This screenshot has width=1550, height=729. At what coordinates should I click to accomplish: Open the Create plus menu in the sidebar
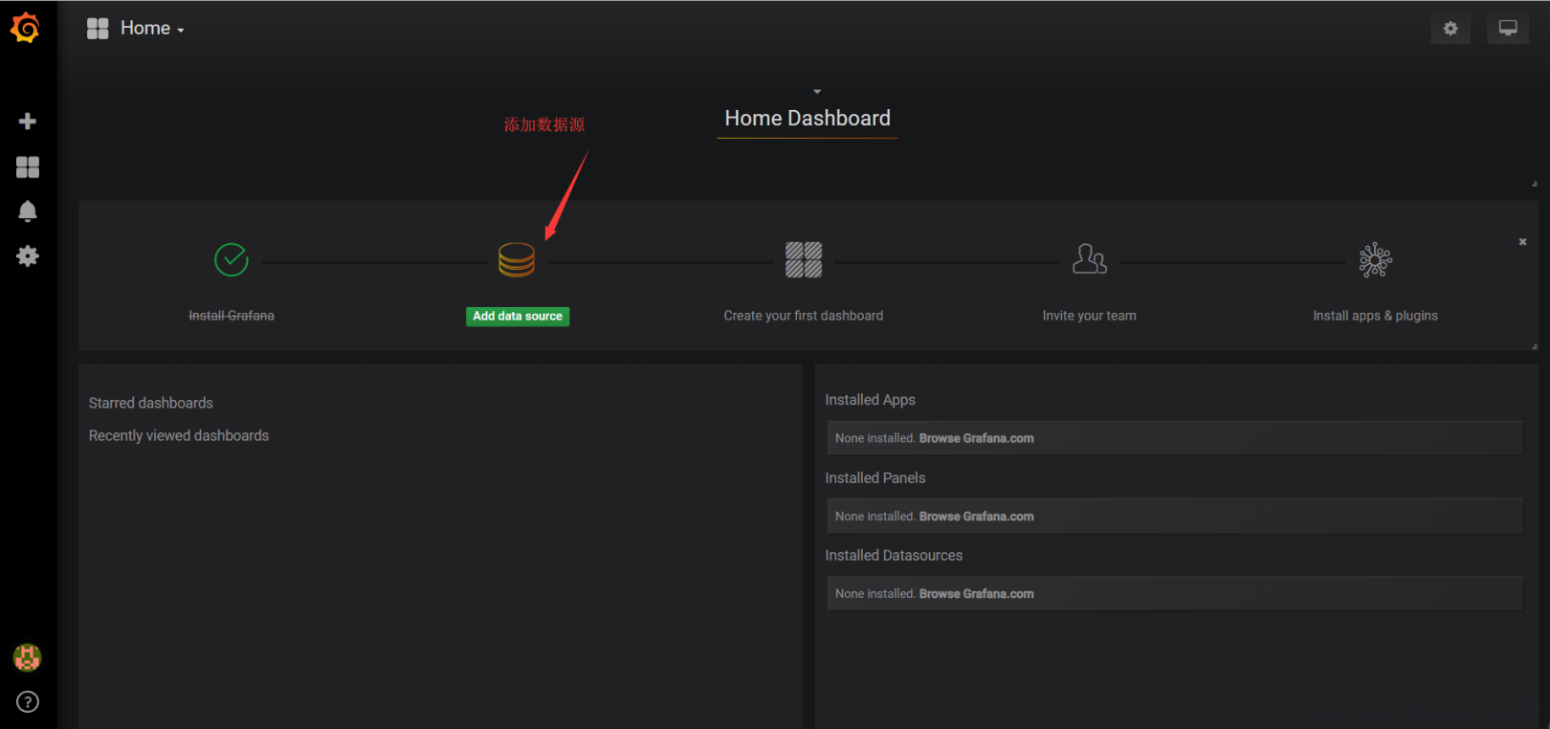point(28,121)
